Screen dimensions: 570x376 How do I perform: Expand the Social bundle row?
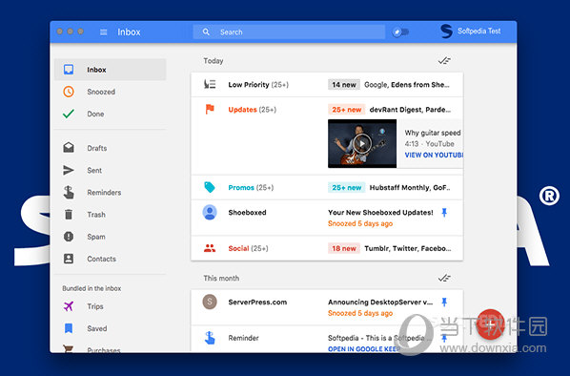point(327,248)
